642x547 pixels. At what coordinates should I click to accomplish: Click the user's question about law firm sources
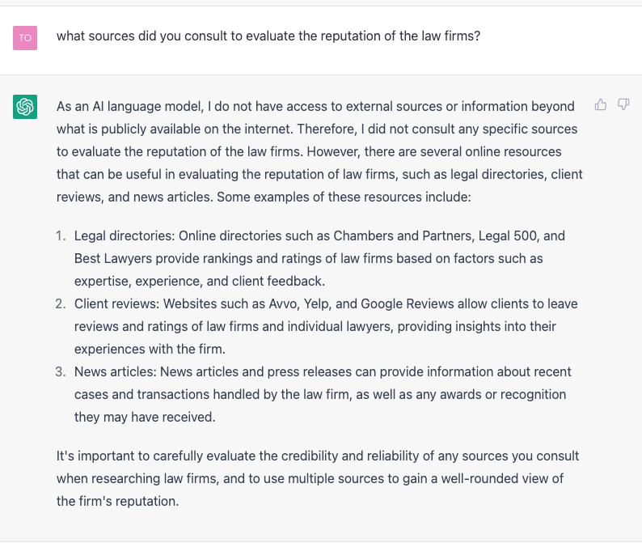pyautogui.click(x=268, y=36)
